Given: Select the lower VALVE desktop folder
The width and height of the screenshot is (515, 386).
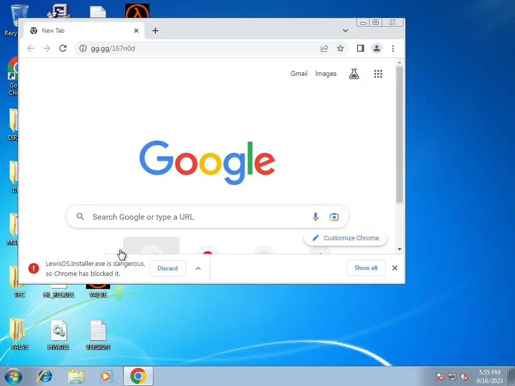Looking at the screenshot, I should 19,334.
